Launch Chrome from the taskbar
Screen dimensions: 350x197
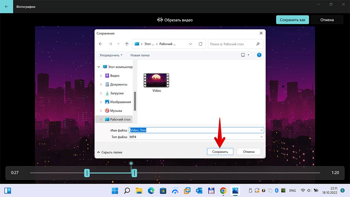tap(223, 191)
